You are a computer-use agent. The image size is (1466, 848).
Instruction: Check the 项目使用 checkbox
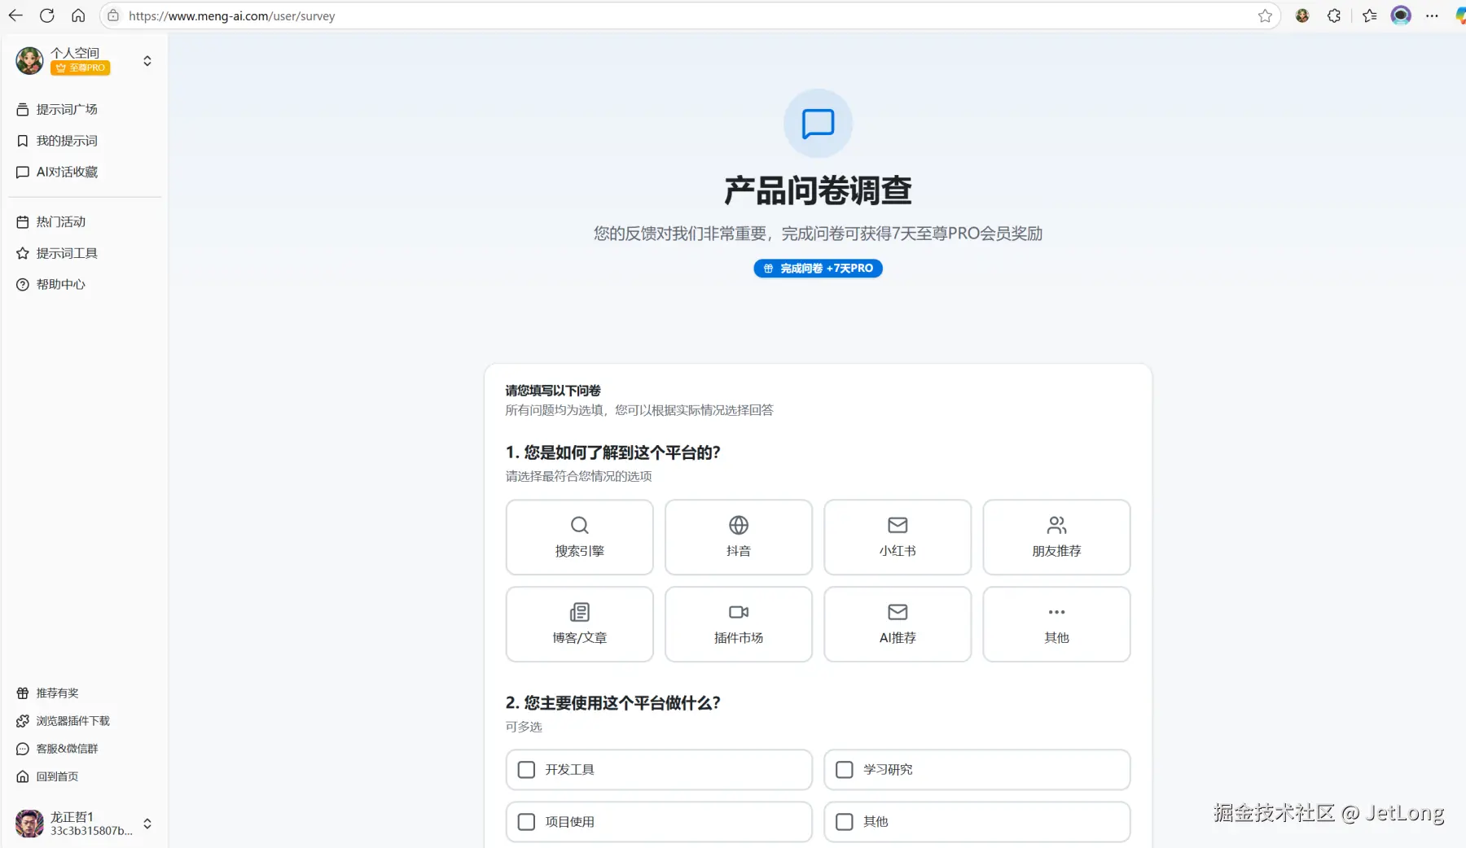(527, 822)
